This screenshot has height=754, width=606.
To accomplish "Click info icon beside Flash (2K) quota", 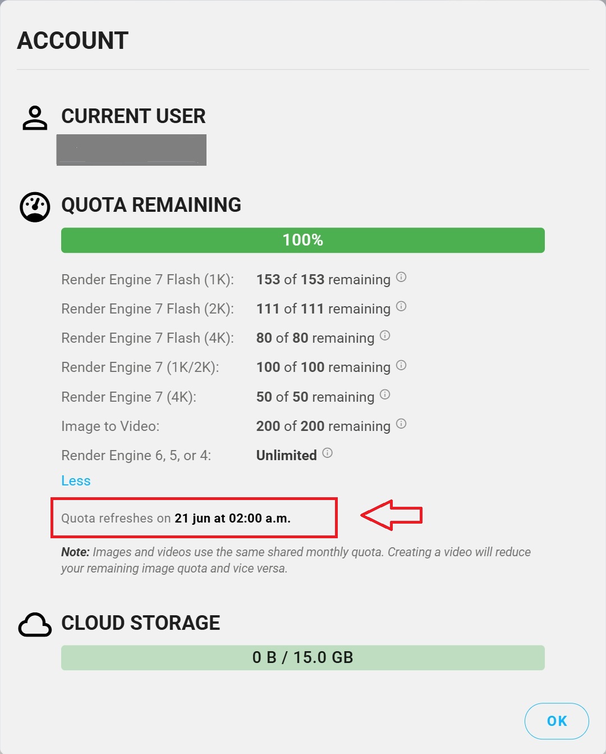I will [x=401, y=306].
